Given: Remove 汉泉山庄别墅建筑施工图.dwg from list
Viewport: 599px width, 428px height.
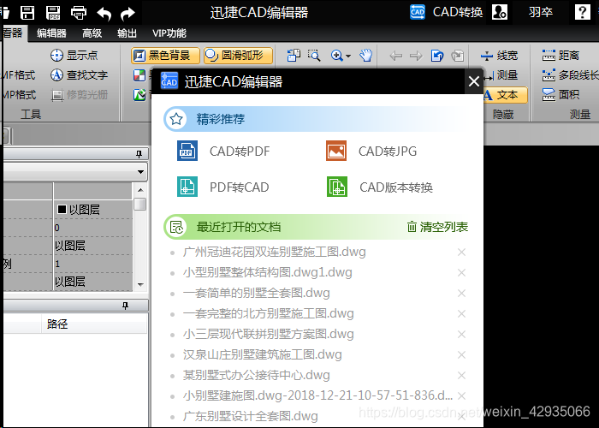Looking at the screenshot, I should [x=461, y=355].
